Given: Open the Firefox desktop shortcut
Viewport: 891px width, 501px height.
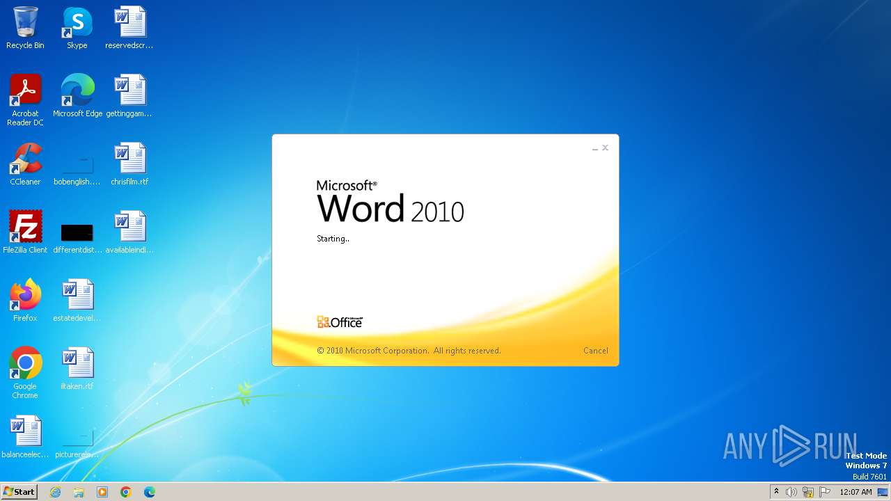Looking at the screenshot, I should (x=25, y=301).
